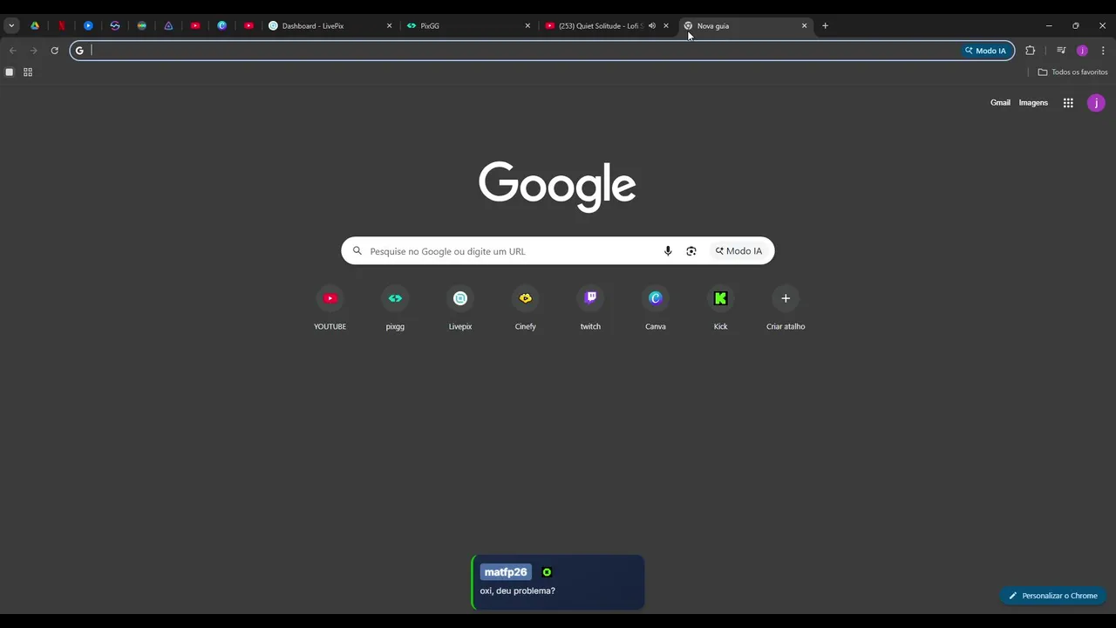Mute the Quiet Solitude tab audio icon

pos(652,26)
